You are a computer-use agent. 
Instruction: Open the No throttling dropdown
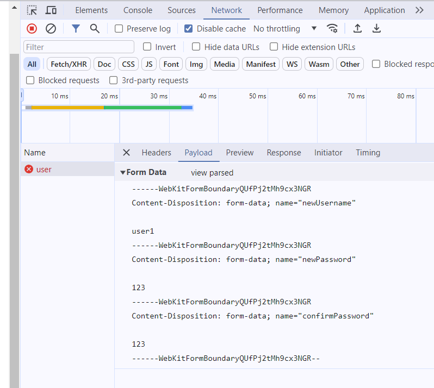[285, 28]
